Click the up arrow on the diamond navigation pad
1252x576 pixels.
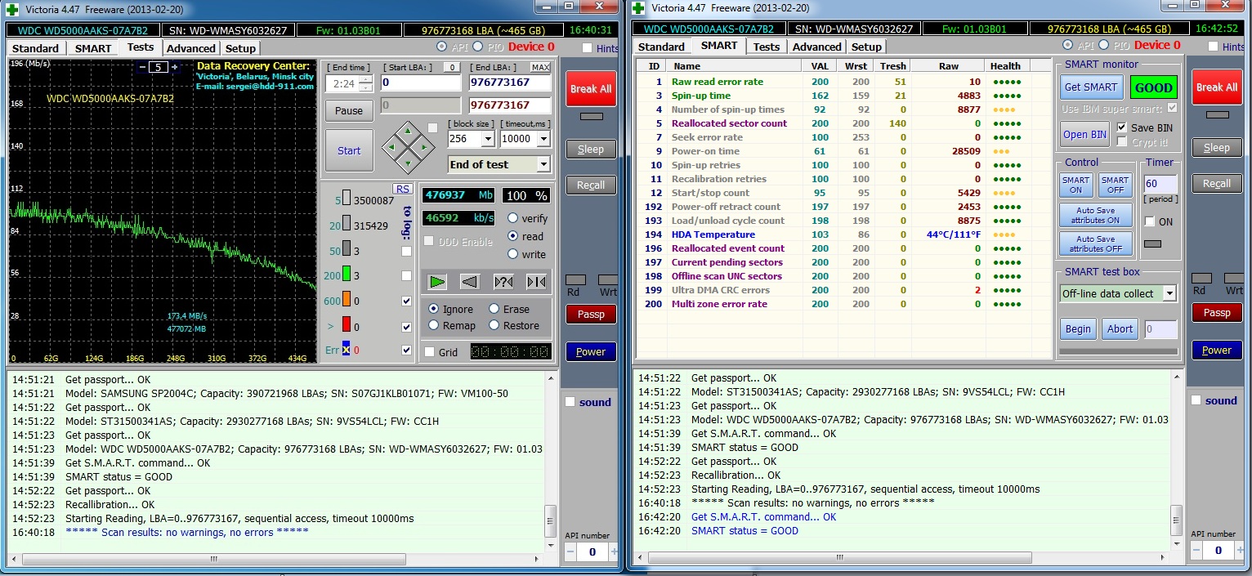[x=406, y=130]
